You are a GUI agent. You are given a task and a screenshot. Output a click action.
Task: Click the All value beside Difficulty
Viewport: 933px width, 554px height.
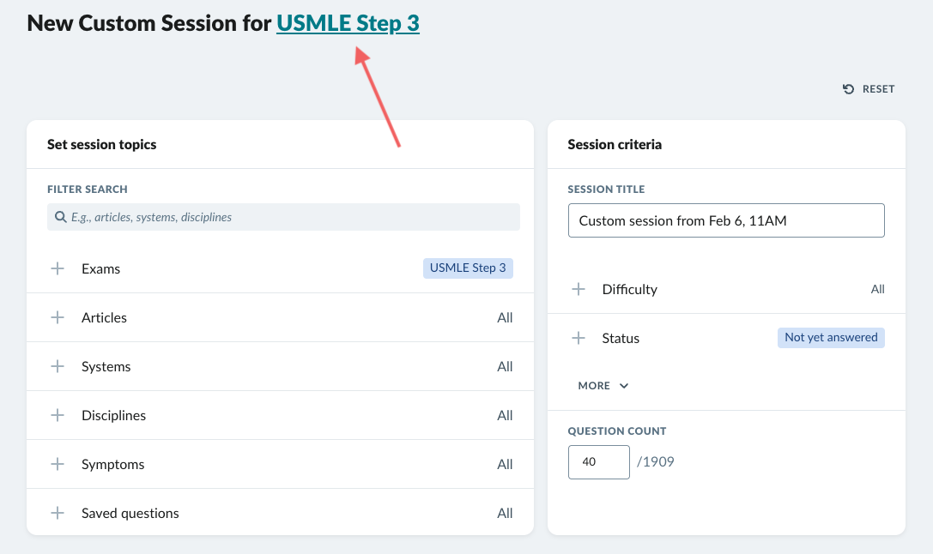(878, 289)
